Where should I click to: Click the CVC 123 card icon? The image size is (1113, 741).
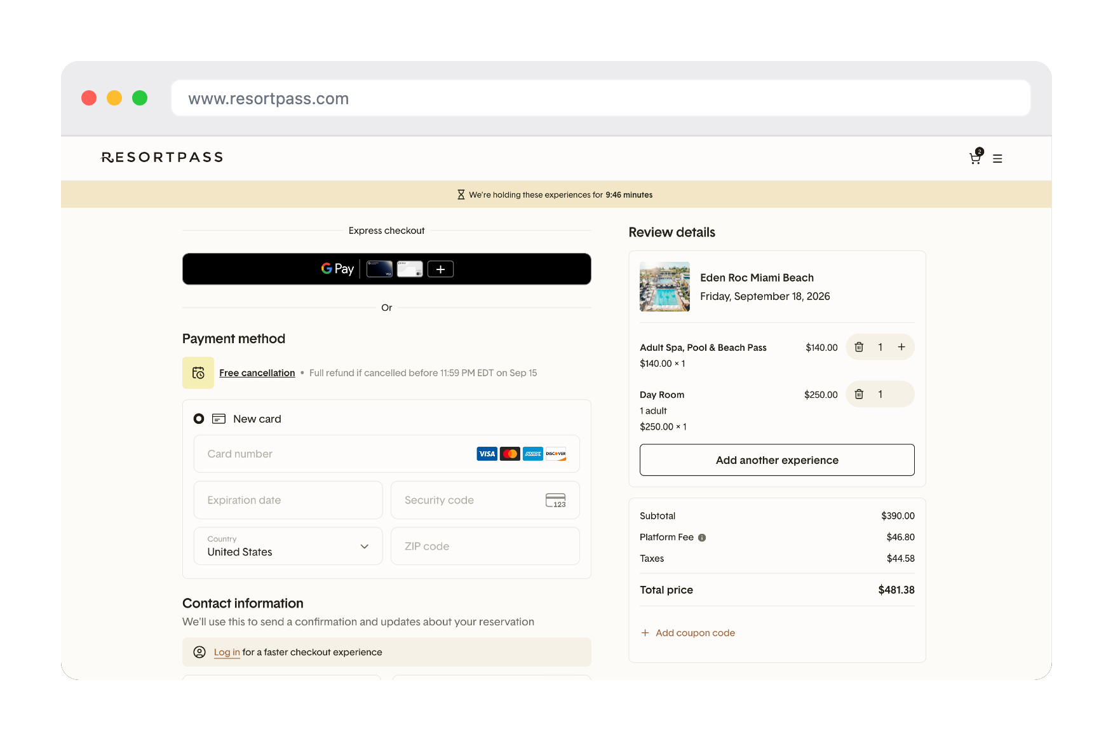pyautogui.click(x=556, y=500)
